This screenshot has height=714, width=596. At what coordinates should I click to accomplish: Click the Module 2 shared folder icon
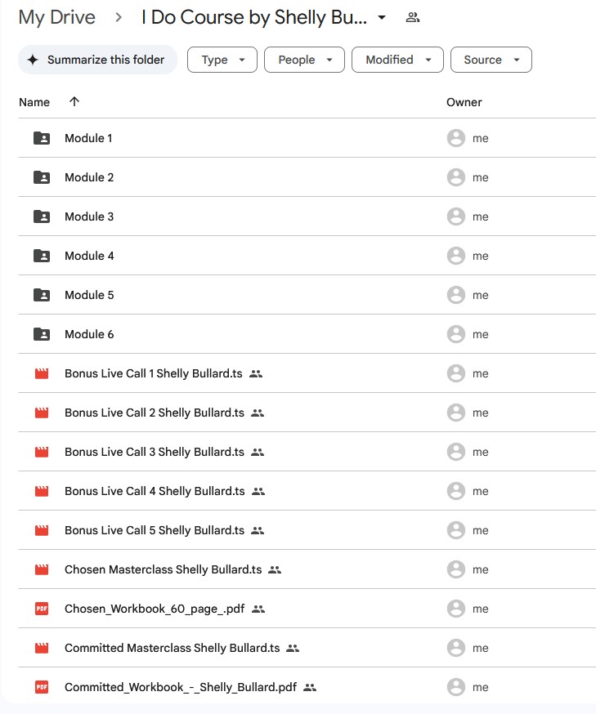[x=42, y=177]
